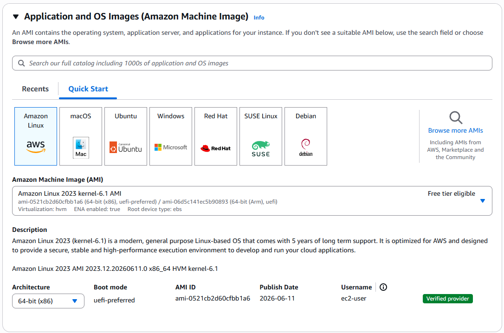Open the Info link beside the heading
Screen dimensions: 504x333
(259, 18)
